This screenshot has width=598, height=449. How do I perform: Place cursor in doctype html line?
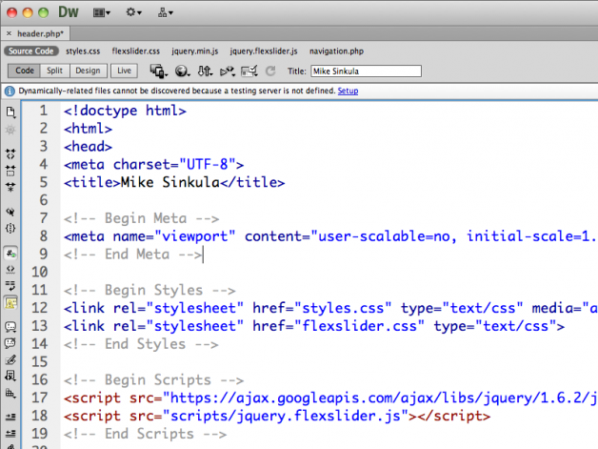point(125,111)
